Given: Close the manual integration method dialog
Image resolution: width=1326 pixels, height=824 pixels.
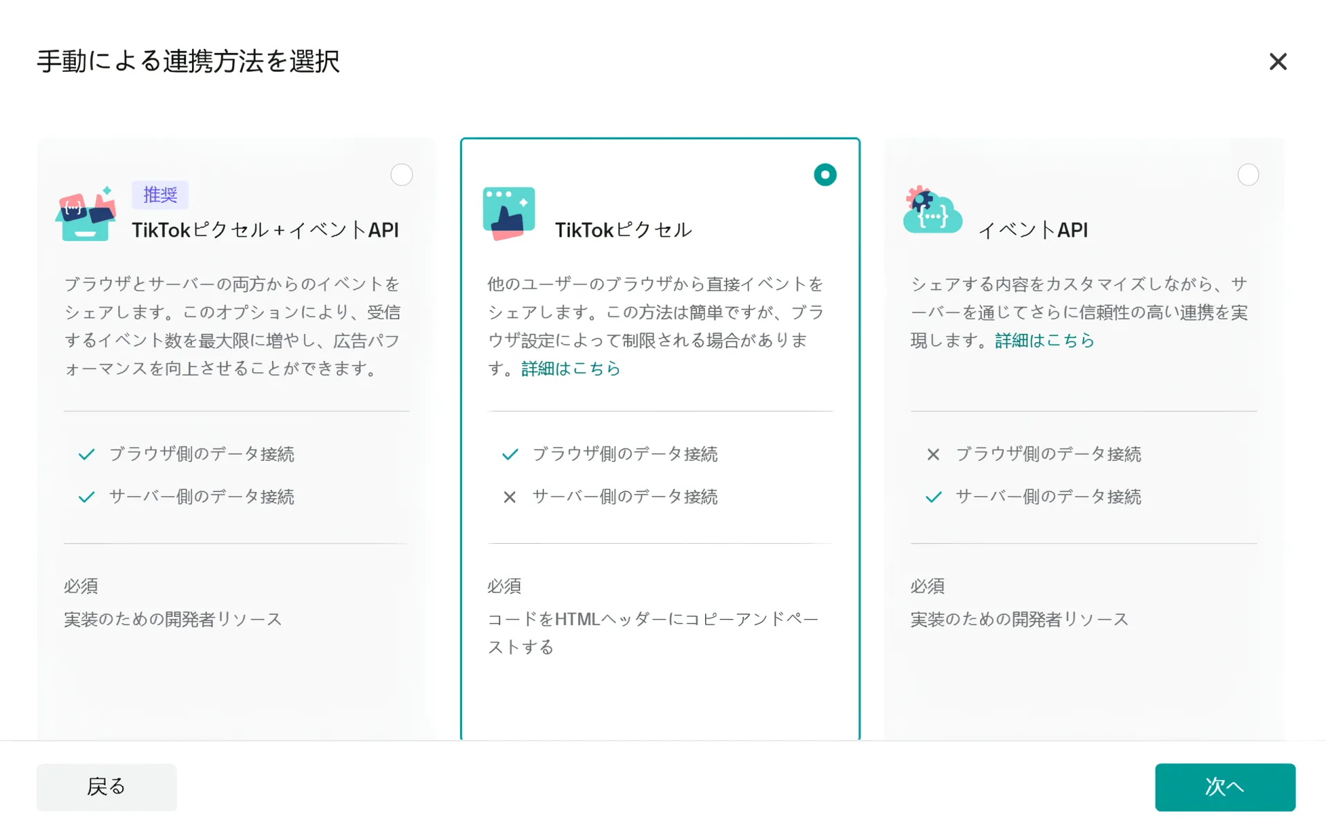Looking at the screenshot, I should [1278, 62].
